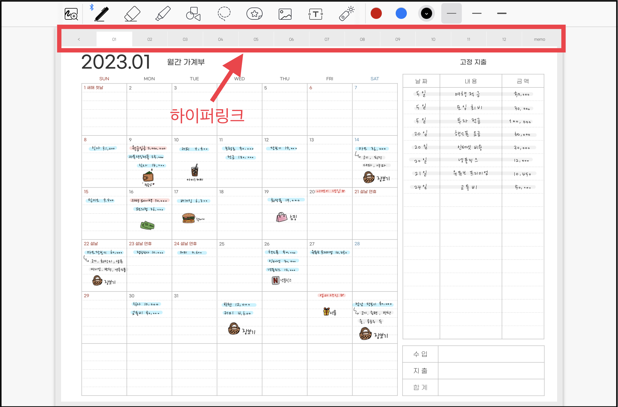Image resolution: width=618 pixels, height=407 pixels.
Task: Select the Lasso selection tool
Action: [224, 14]
